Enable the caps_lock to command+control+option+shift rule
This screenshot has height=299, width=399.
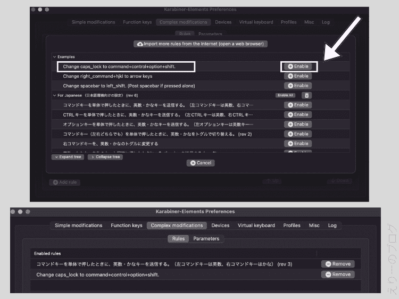pos(298,67)
